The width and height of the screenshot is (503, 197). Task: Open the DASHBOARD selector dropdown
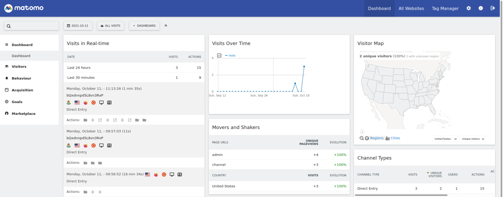tap(144, 26)
